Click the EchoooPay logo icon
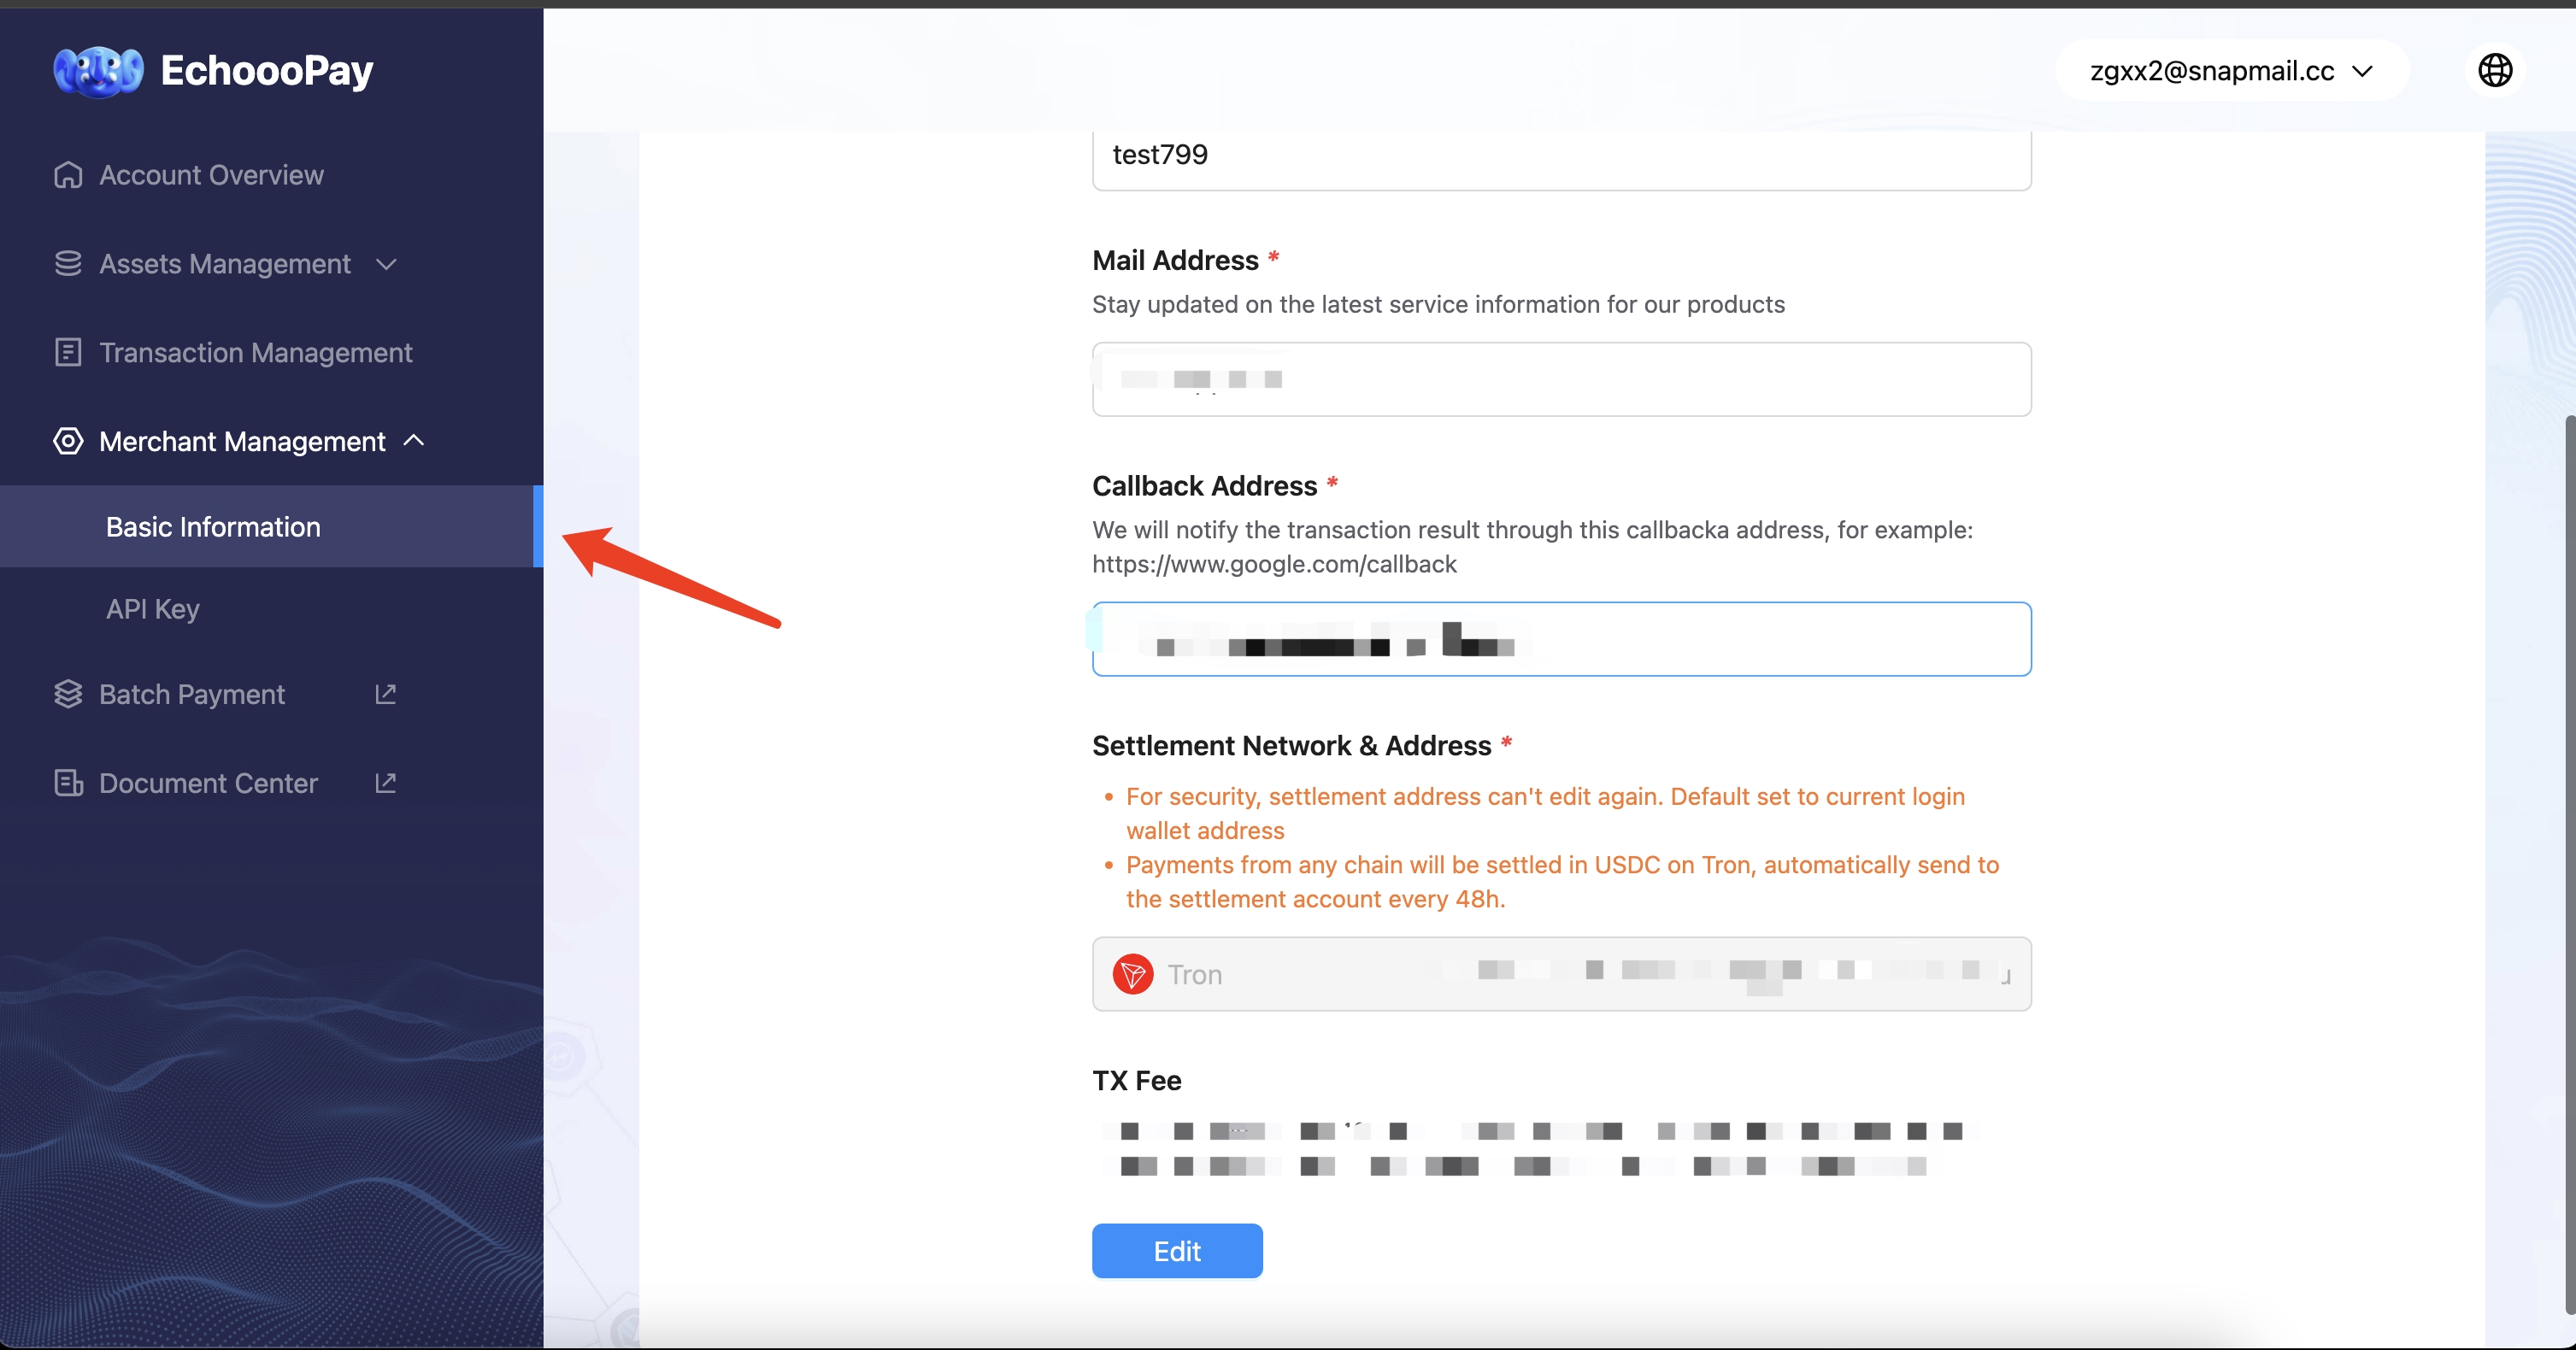Screen dimensions: 2576x1350 [98, 71]
